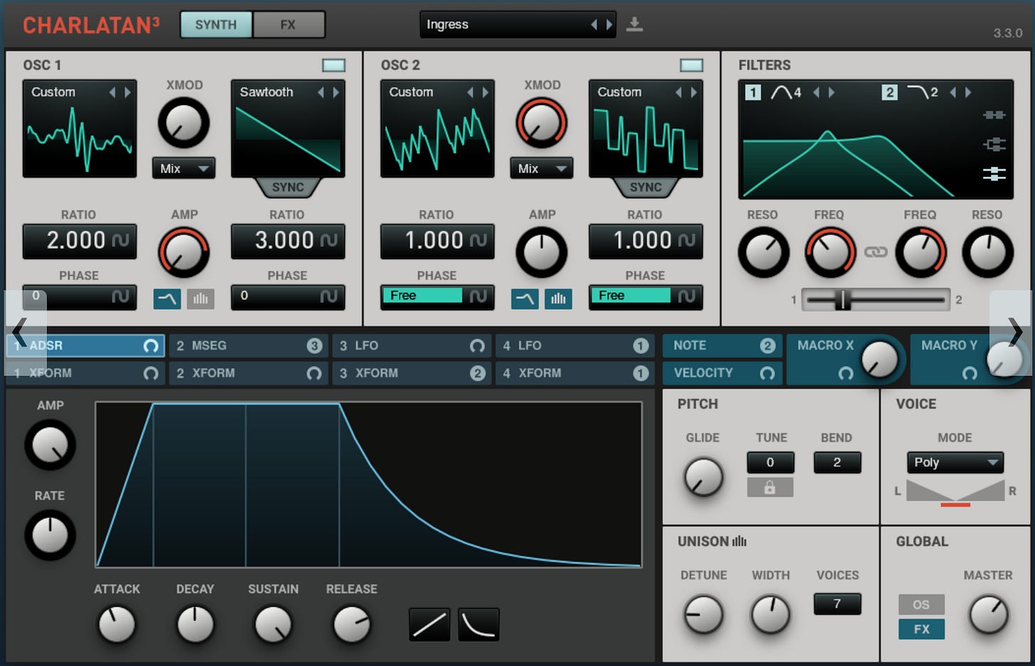Enable OSC 2 SYNC button
The image size is (1035, 666).
point(645,187)
